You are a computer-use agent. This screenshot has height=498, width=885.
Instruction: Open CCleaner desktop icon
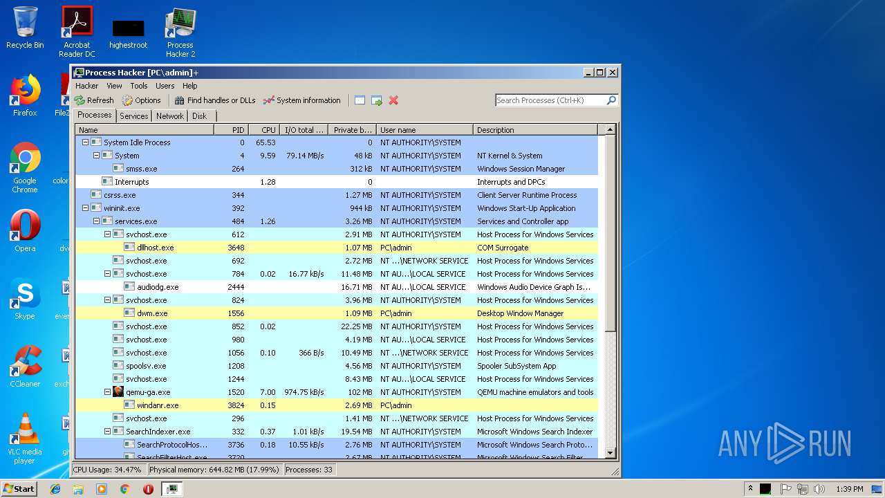point(25,367)
